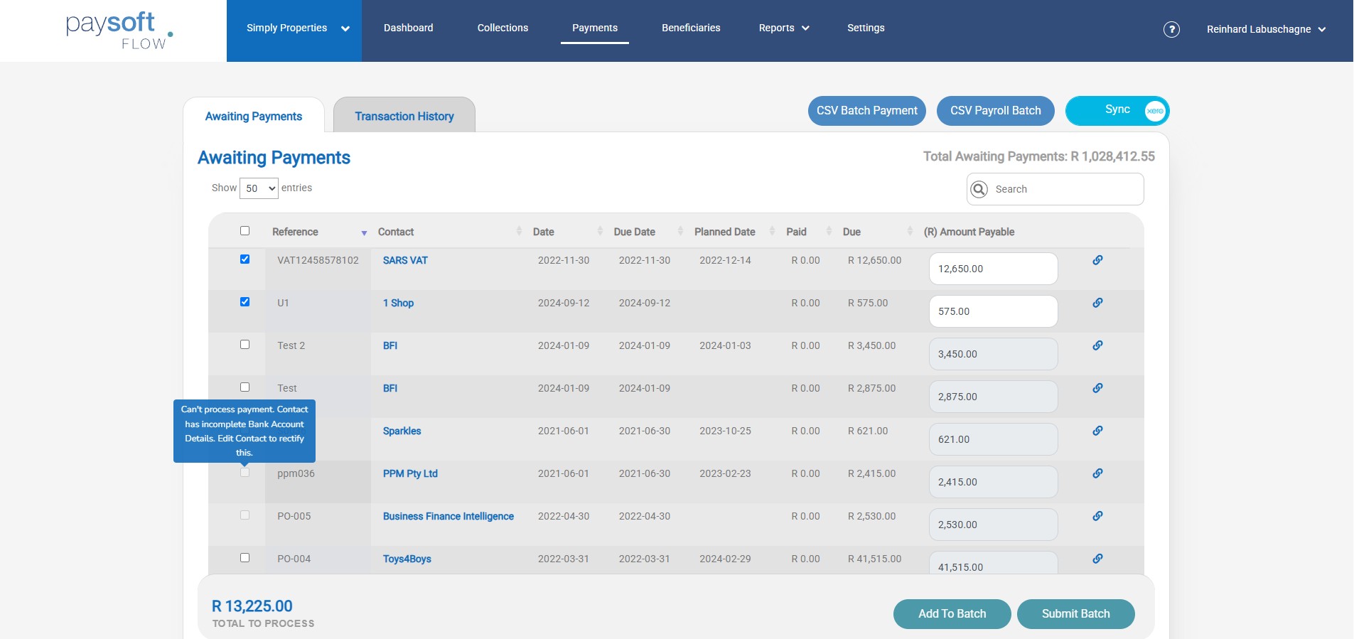Image resolution: width=1354 pixels, height=639 pixels.
Task: Sort table by Date column
Action: point(567,232)
